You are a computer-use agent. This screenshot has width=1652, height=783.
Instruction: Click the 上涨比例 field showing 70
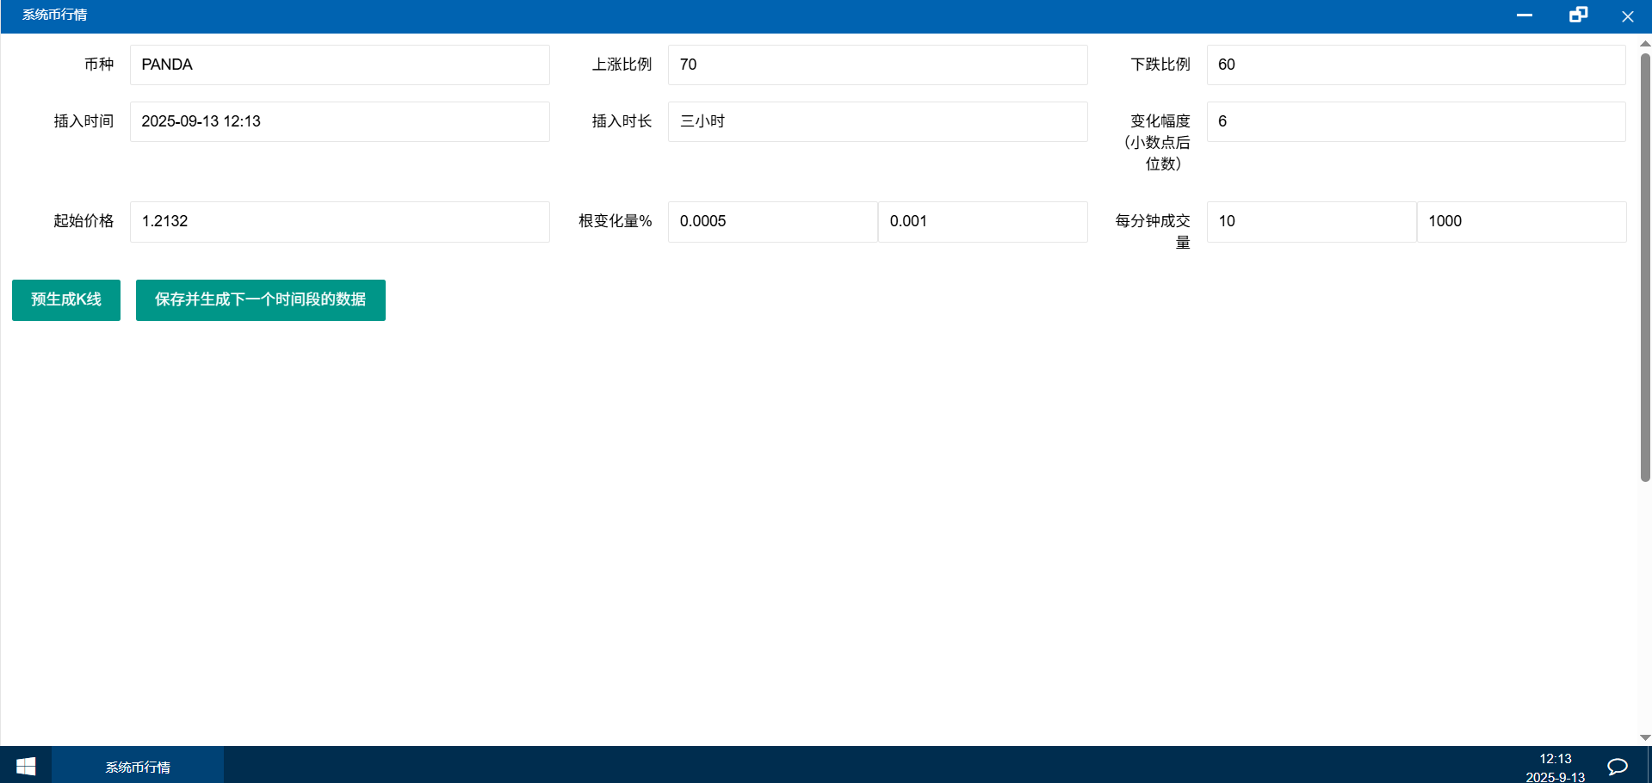click(877, 65)
